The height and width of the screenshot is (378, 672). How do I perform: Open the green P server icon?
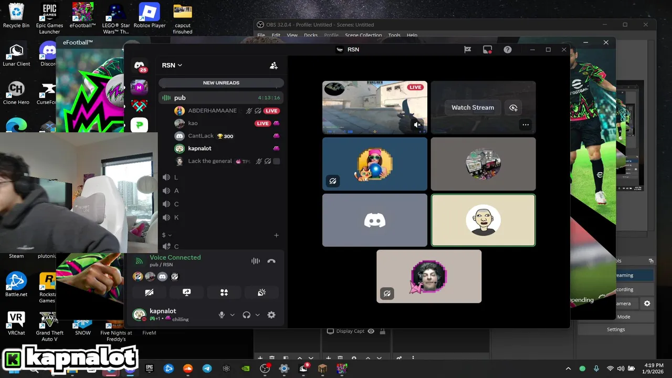tap(139, 125)
